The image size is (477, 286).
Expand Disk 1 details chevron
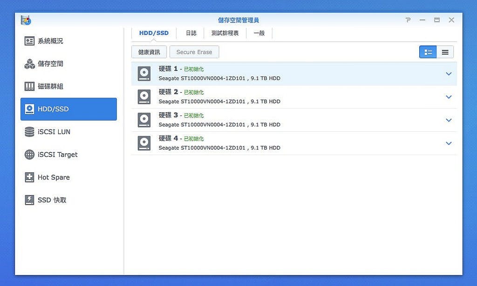click(449, 74)
